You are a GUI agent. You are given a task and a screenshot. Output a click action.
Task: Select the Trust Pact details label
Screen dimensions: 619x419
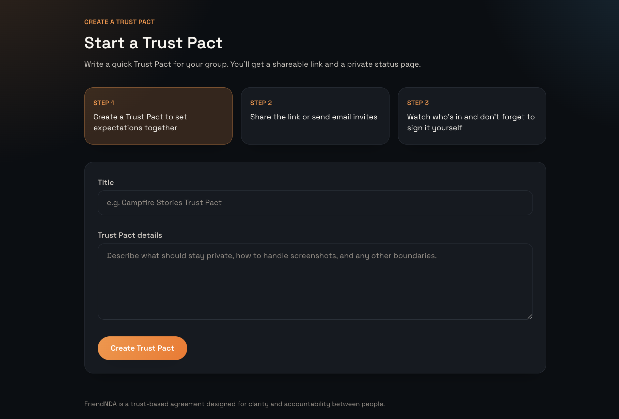pyautogui.click(x=130, y=235)
